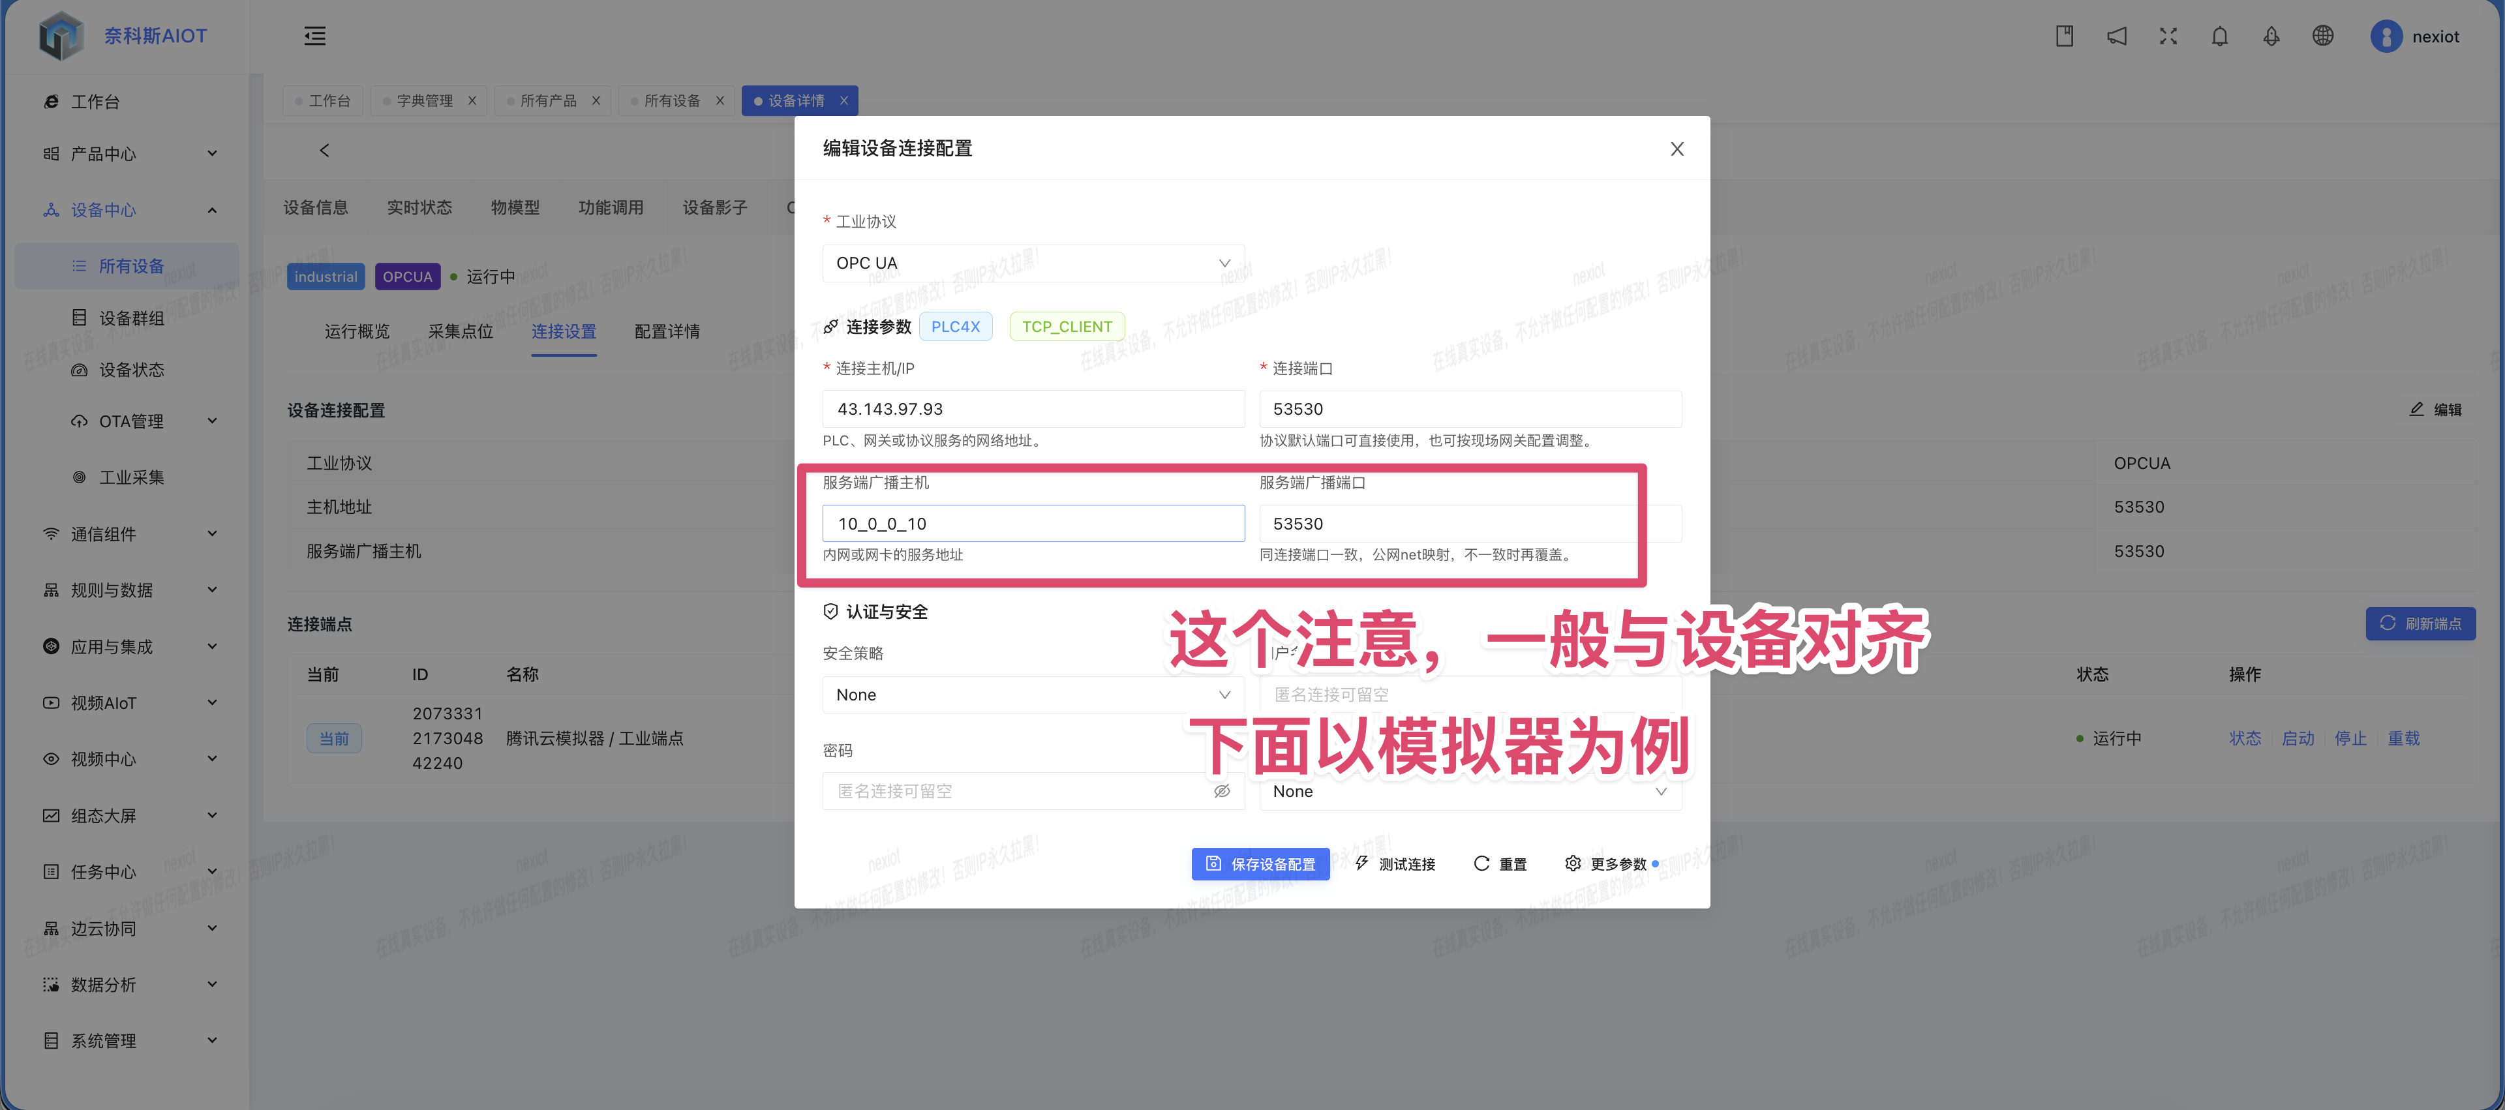Image resolution: width=2505 pixels, height=1110 pixels.
Task: Switch to the 配置详情 sub-tab
Action: (666, 331)
